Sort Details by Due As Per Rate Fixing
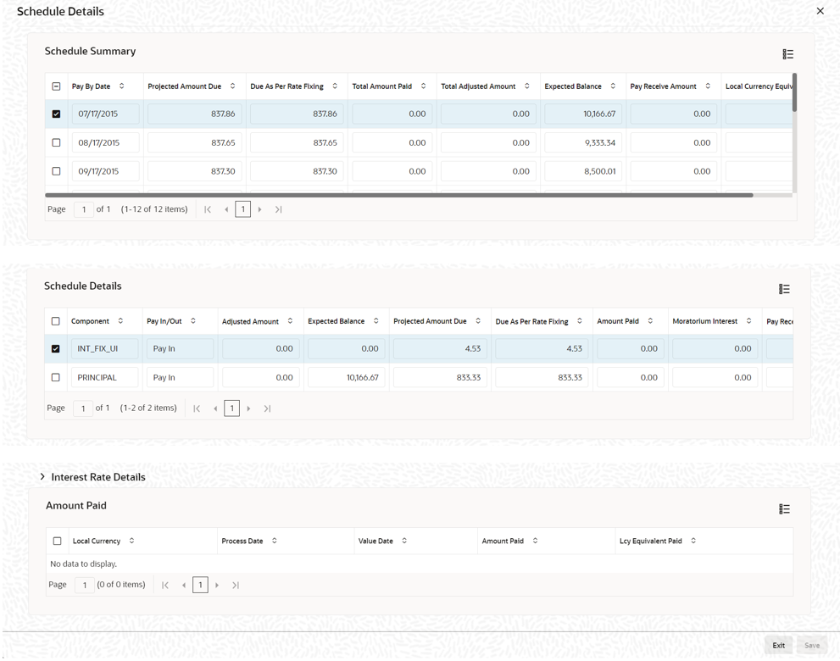Image resolution: width=840 pixels, height=661 pixels. (580, 321)
